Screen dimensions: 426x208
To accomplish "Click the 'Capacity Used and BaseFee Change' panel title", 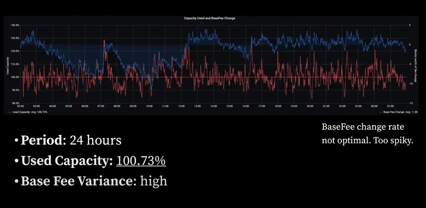I will 209,18.
